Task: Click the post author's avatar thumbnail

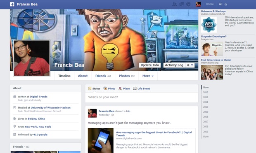Action: click(x=92, y=113)
